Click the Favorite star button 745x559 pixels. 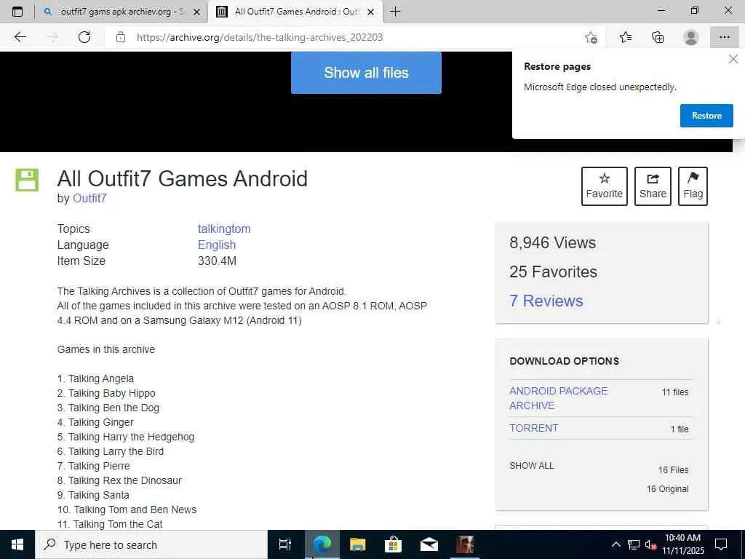[x=605, y=186]
